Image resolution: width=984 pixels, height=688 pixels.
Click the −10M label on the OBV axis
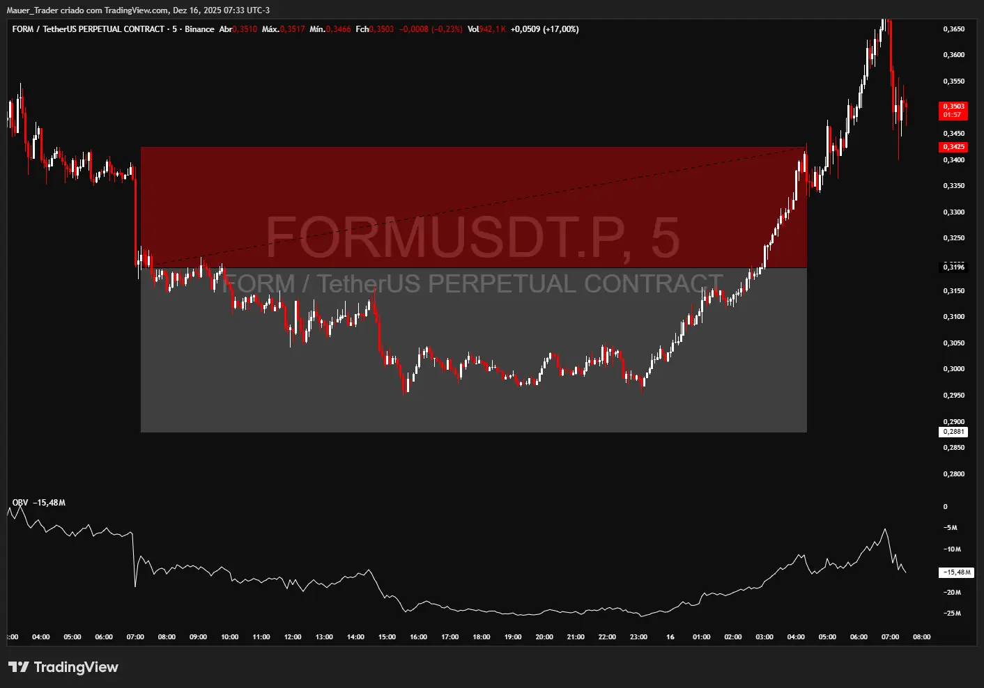952,549
